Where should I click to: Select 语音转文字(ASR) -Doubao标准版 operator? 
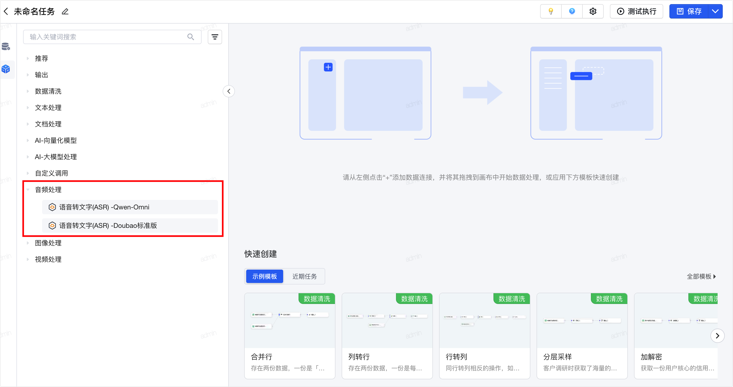click(x=130, y=226)
